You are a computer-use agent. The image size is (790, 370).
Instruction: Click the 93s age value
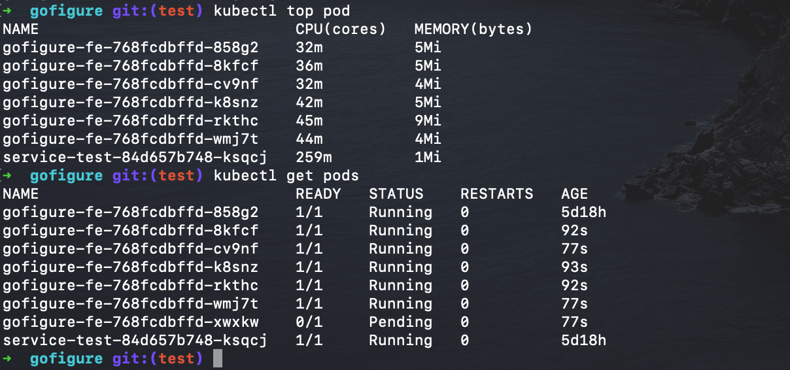point(574,267)
